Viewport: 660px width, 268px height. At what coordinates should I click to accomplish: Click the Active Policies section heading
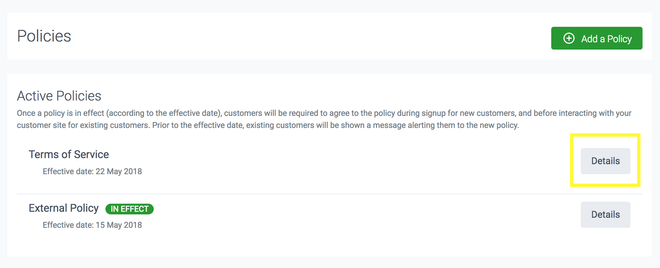[59, 96]
